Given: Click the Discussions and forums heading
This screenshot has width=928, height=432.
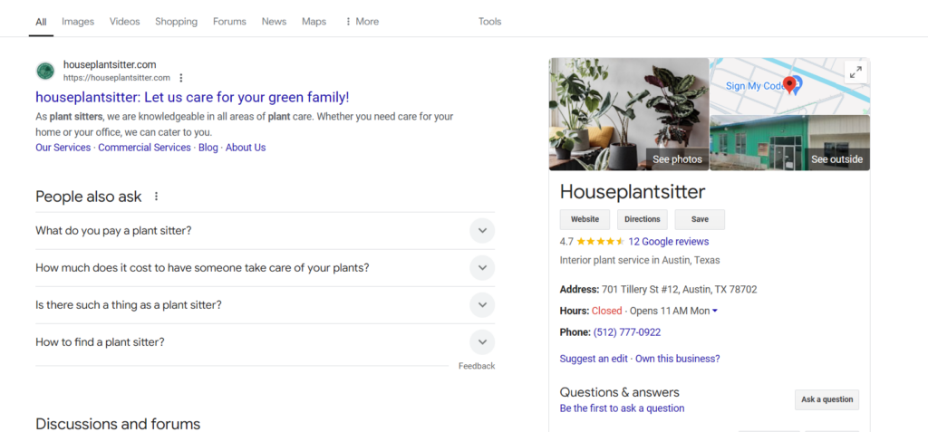Looking at the screenshot, I should pos(118,424).
